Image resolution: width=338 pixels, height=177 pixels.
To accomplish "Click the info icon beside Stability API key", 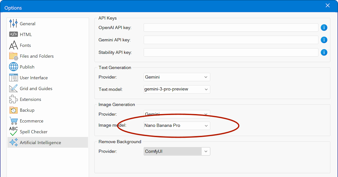I will 324,52.
